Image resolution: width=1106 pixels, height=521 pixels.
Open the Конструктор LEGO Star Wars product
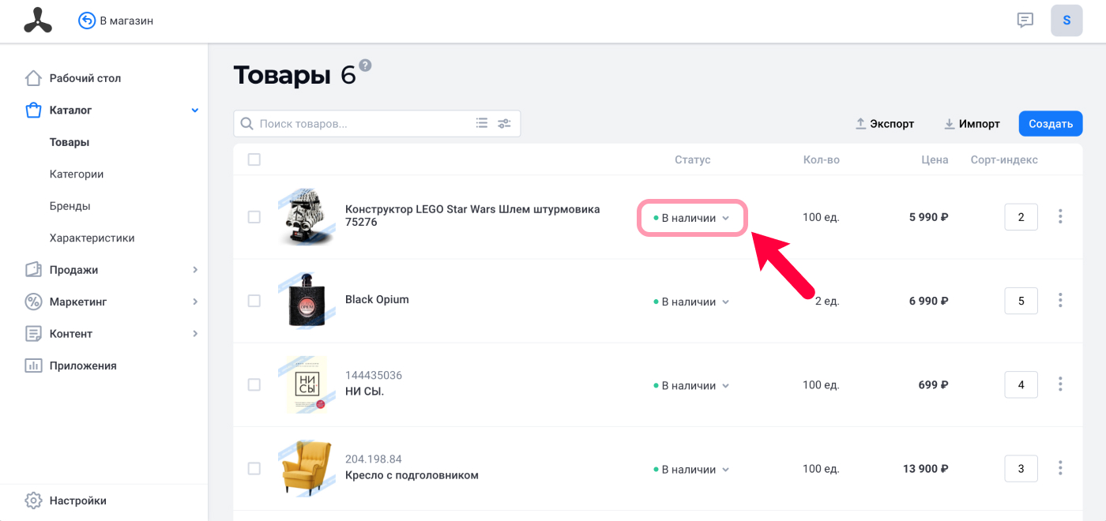(x=472, y=216)
